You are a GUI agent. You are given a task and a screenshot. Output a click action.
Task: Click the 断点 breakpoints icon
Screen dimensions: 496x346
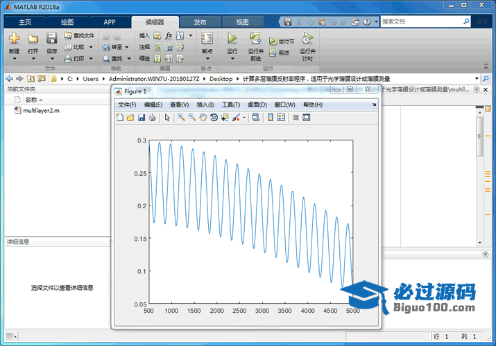207,39
